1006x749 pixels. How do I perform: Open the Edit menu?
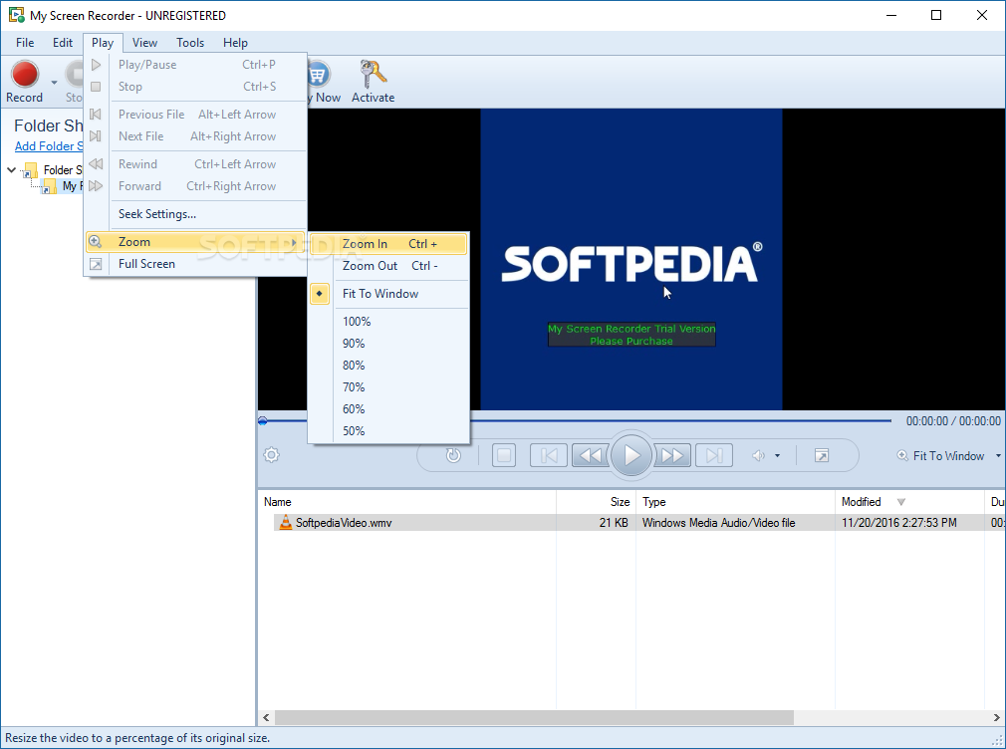click(x=62, y=43)
